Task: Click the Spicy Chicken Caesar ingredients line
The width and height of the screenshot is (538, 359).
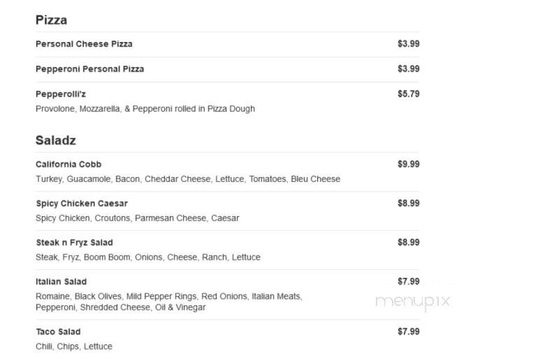Action: [x=138, y=218]
